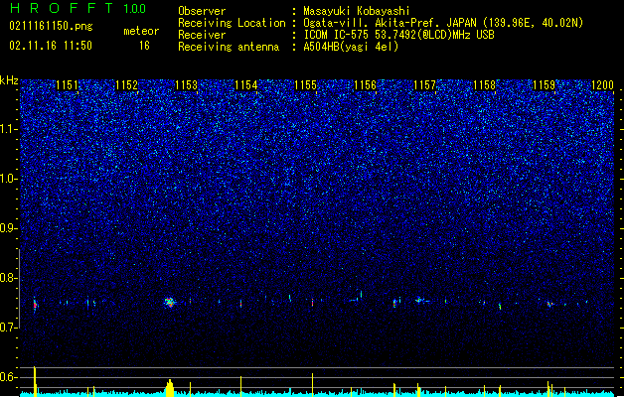Click the 0.6 kHz frequency label

[x=9, y=377]
